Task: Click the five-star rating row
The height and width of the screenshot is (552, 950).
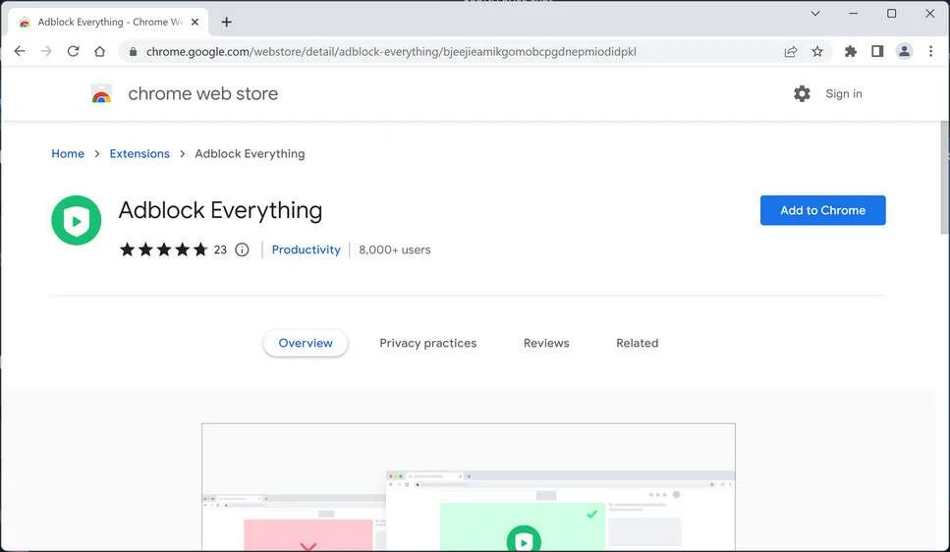Action: click(x=164, y=249)
